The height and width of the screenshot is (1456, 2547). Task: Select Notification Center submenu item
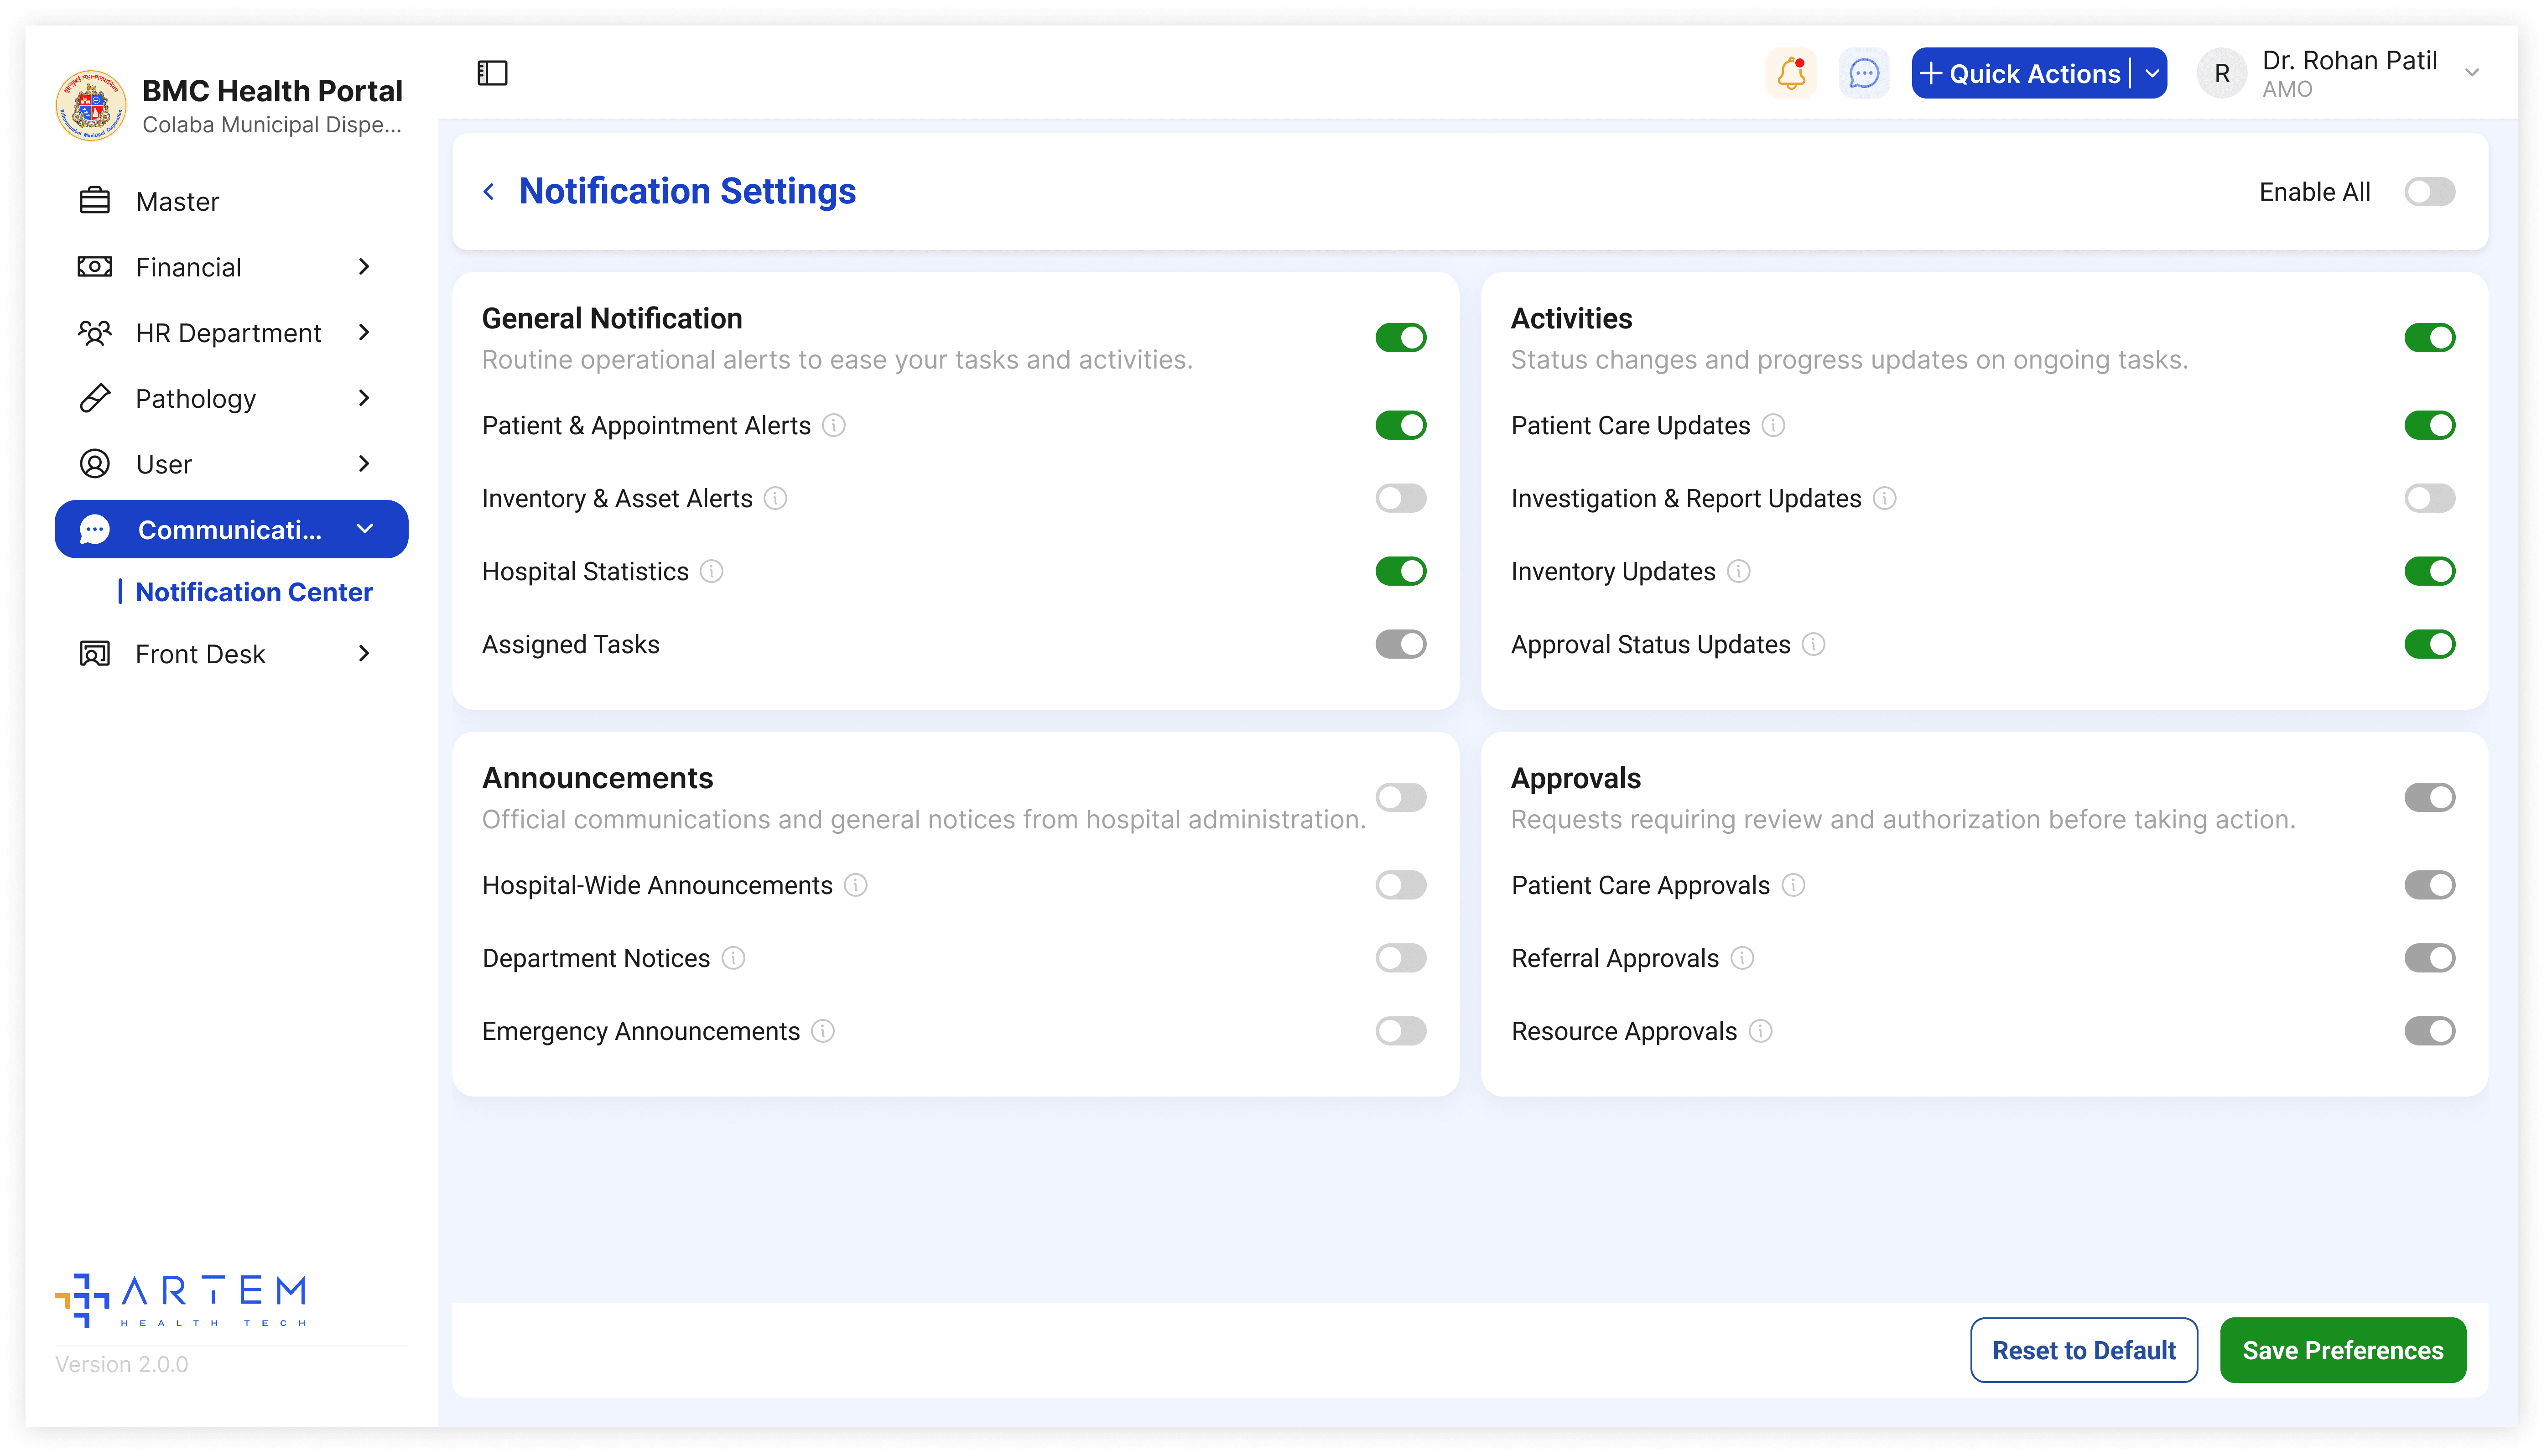pos(254,592)
